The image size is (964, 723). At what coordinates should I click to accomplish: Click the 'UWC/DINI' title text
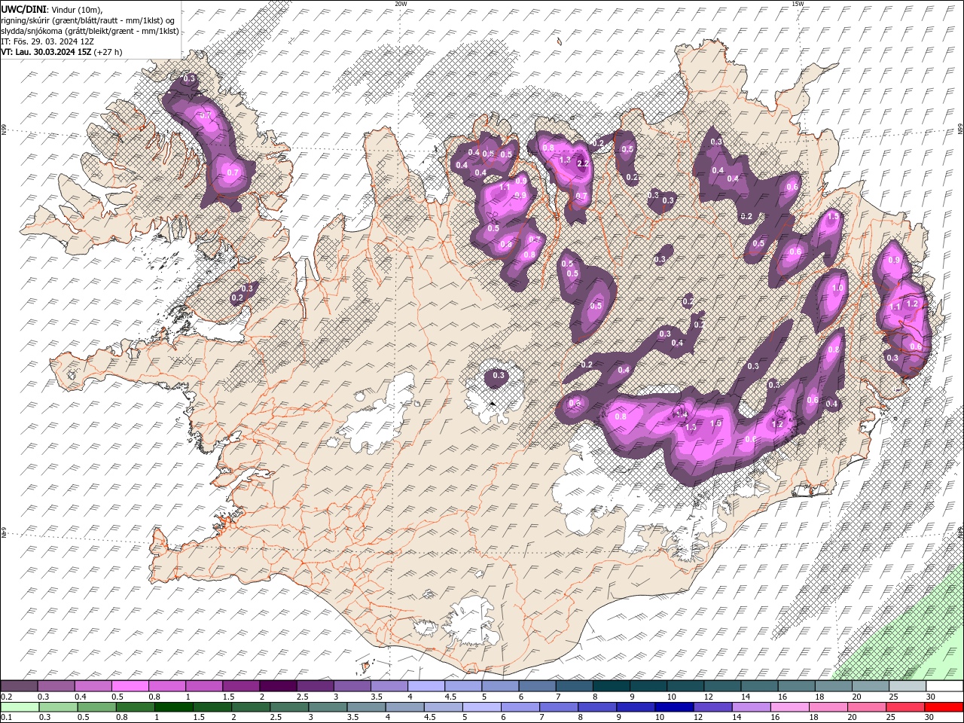pyautogui.click(x=23, y=8)
